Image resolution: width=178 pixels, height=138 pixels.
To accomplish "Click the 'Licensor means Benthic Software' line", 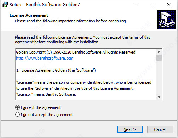I will click(x=46, y=94).
